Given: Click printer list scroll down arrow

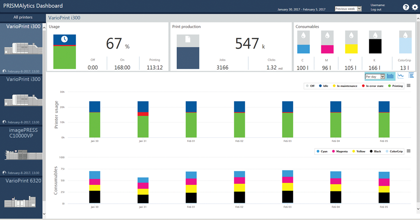Looking at the screenshot, I should point(44,214).
